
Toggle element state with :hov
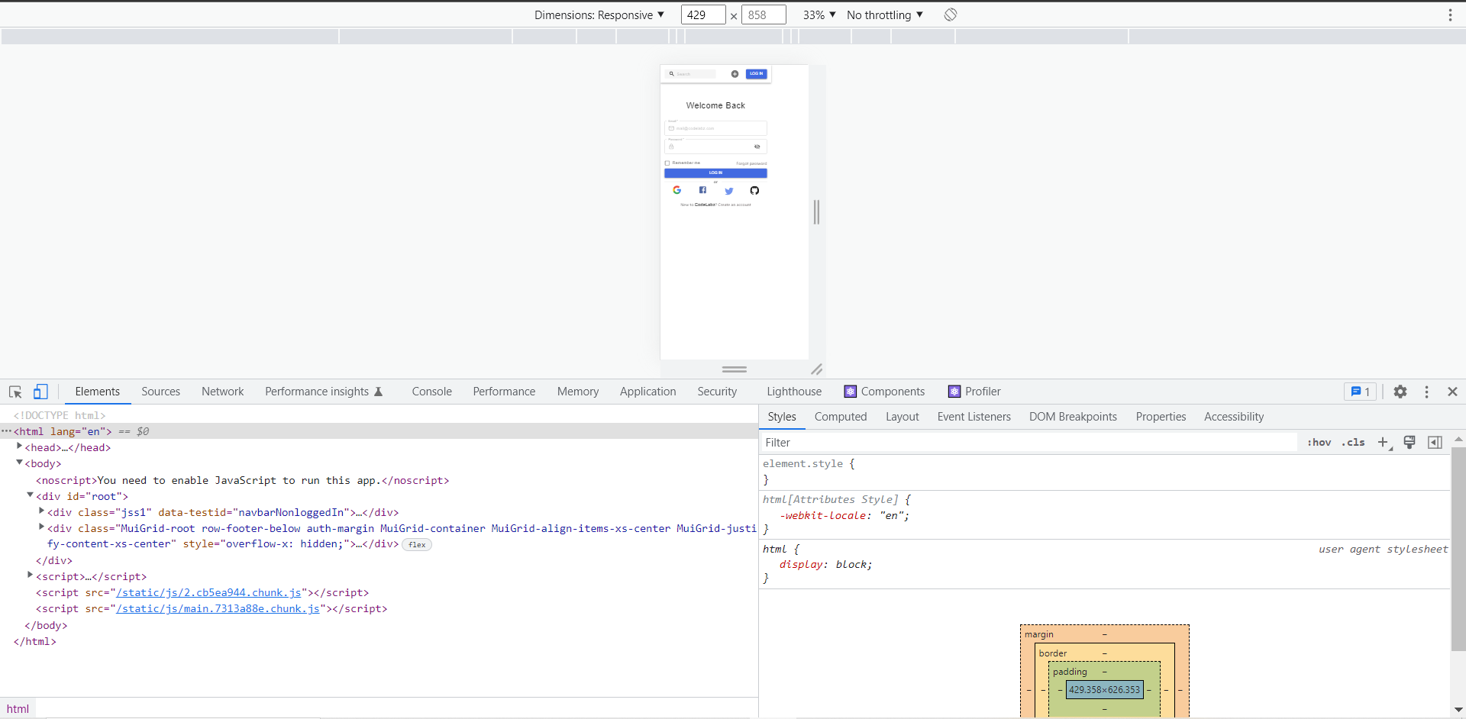point(1319,443)
